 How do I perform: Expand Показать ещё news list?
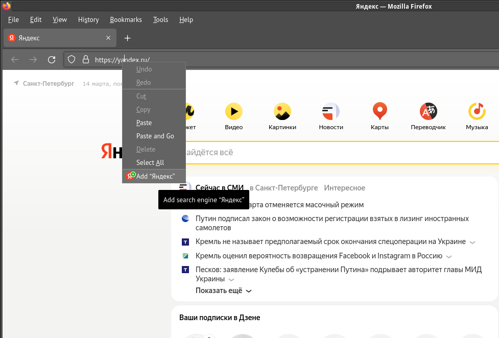pyautogui.click(x=223, y=291)
